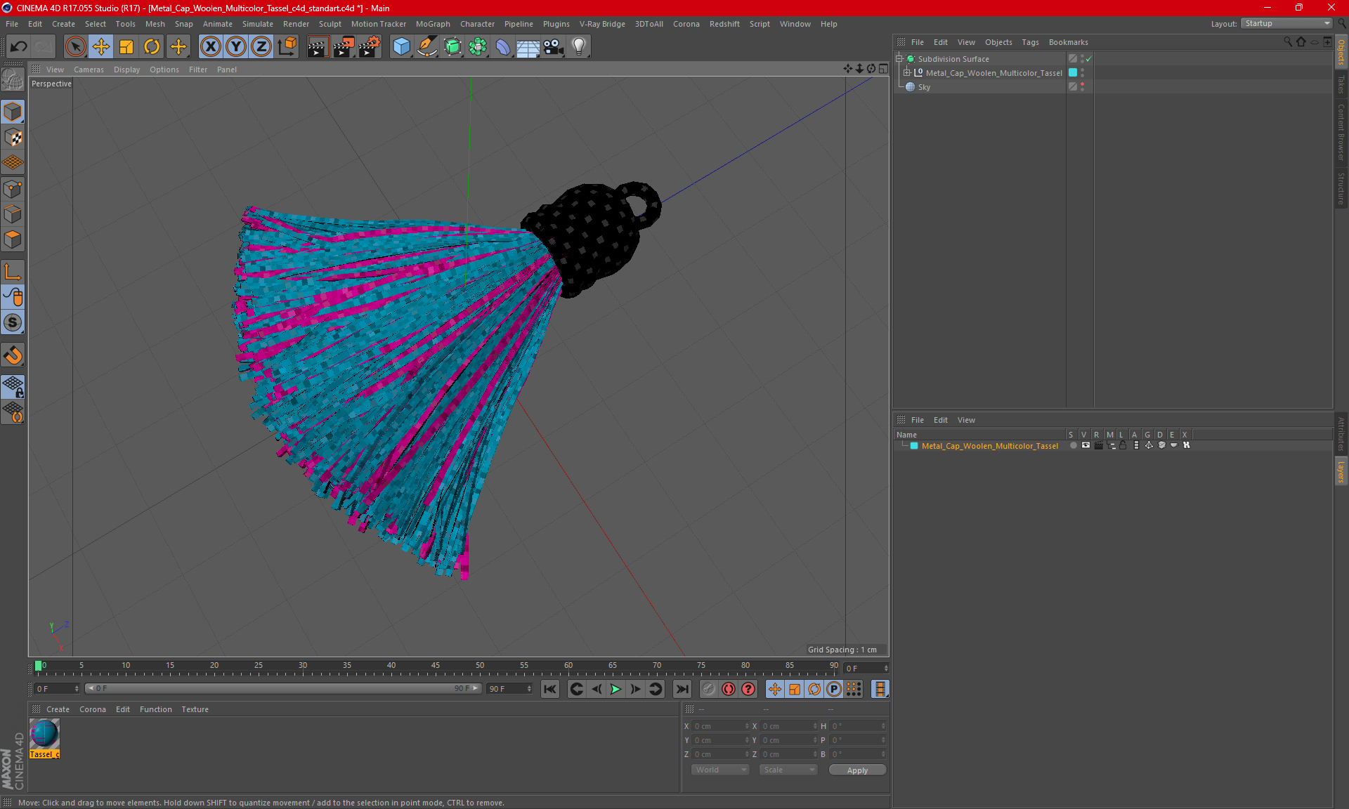This screenshot has width=1349, height=809.
Task: Open the MoGraph menu
Action: pos(433,24)
